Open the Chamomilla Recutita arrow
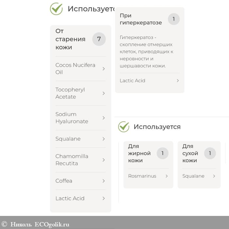Viewport: 229px width, 229px height. click(x=104, y=160)
